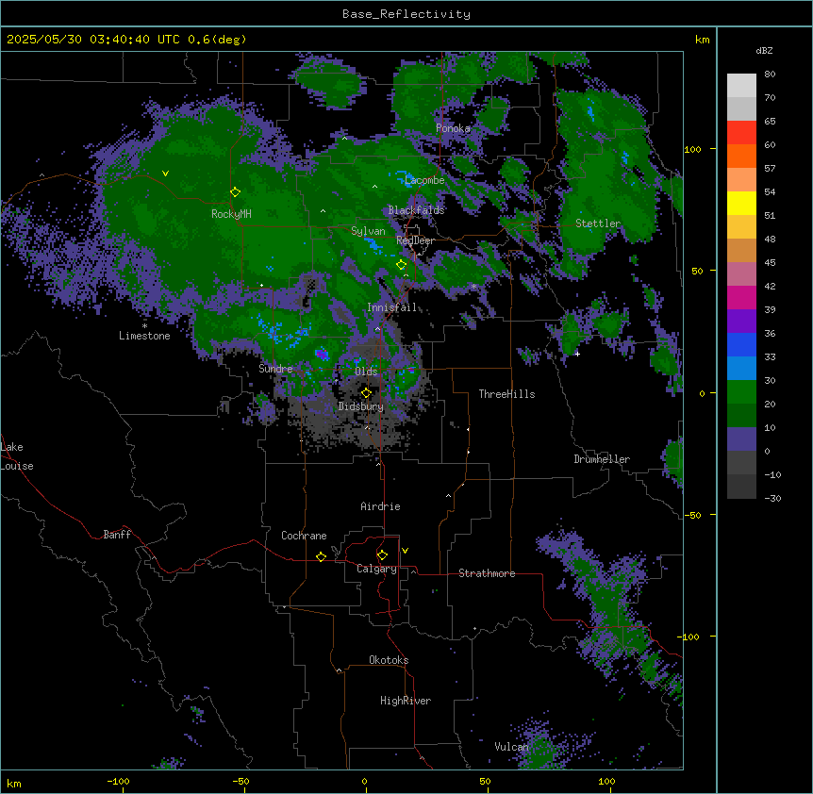The height and width of the screenshot is (794, 813).
Task: Click the magenta 42 dBZ legend swatch
Action: coord(741,297)
